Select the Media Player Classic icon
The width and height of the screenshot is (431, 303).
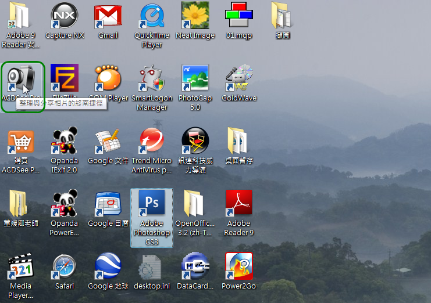coord(21,266)
